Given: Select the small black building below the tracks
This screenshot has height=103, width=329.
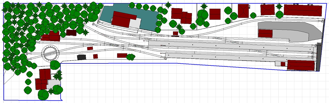Looking at the screenshot, I should pyautogui.click(x=82, y=57).
